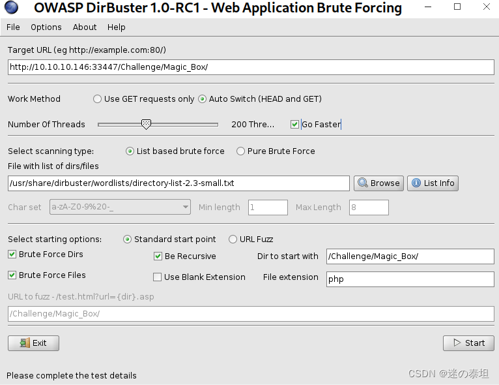Screen dimensions: 499x385
Task: Select Use GET requests only
Action: (x=97, y=99)
